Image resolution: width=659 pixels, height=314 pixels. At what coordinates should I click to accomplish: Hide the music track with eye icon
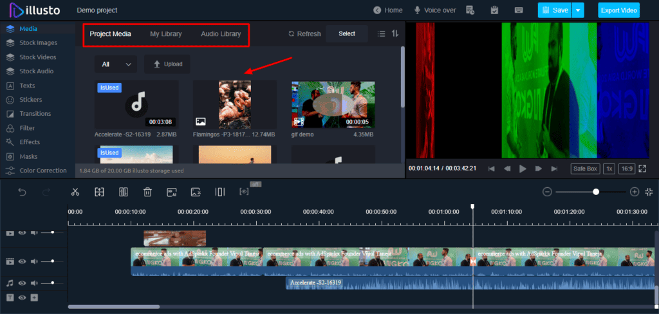23,282
